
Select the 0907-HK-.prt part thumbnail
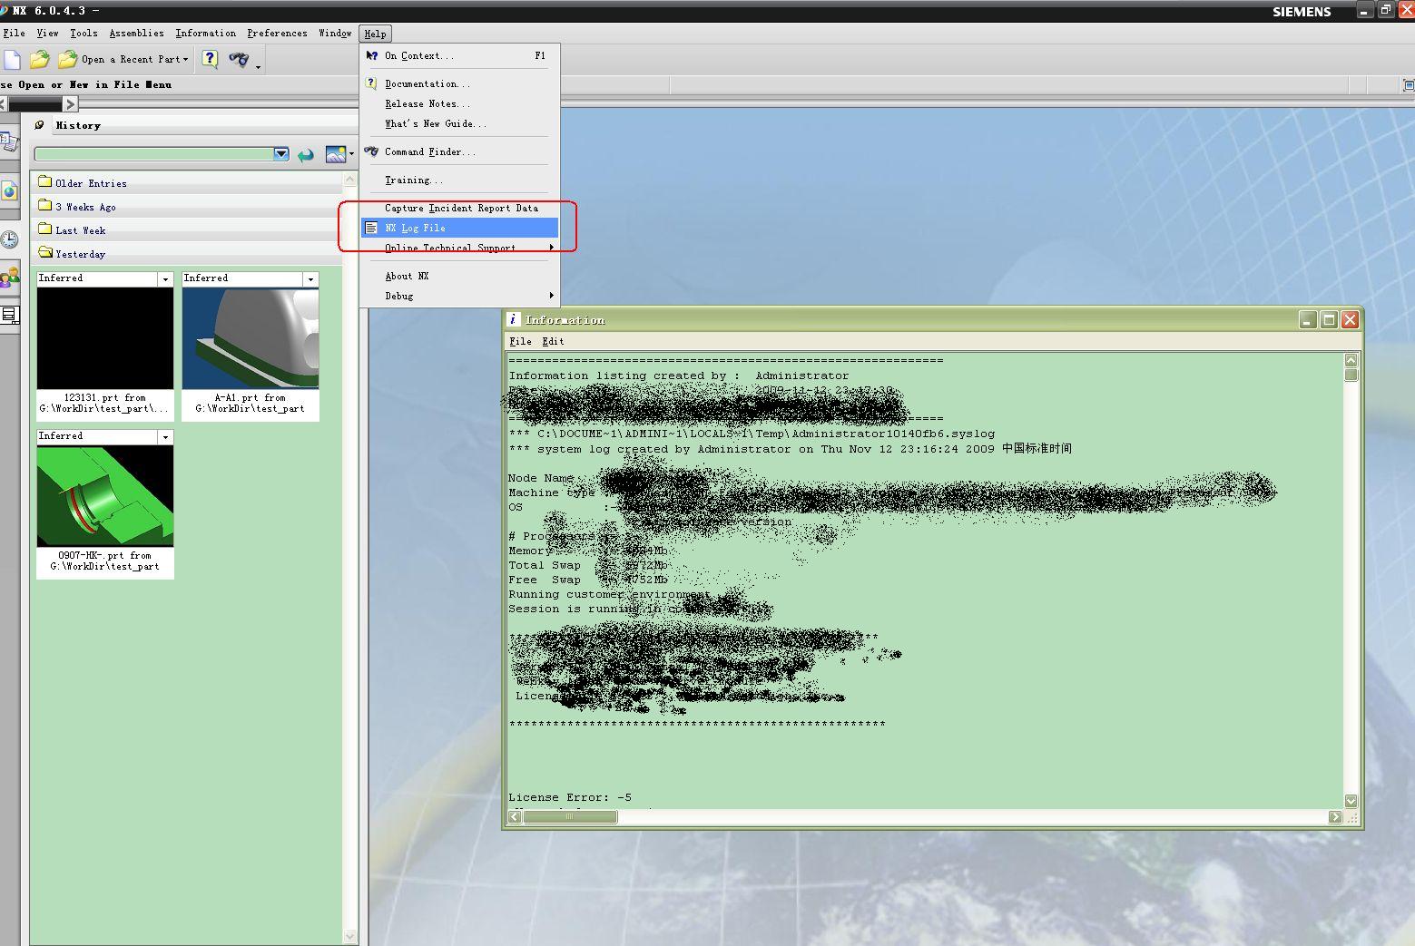105,496
